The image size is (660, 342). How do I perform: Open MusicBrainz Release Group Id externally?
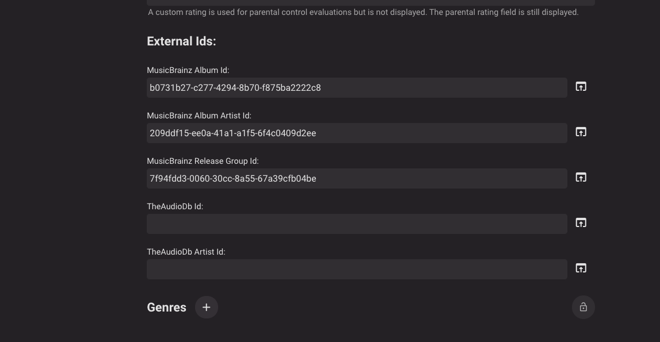click(x=581, y=177)
